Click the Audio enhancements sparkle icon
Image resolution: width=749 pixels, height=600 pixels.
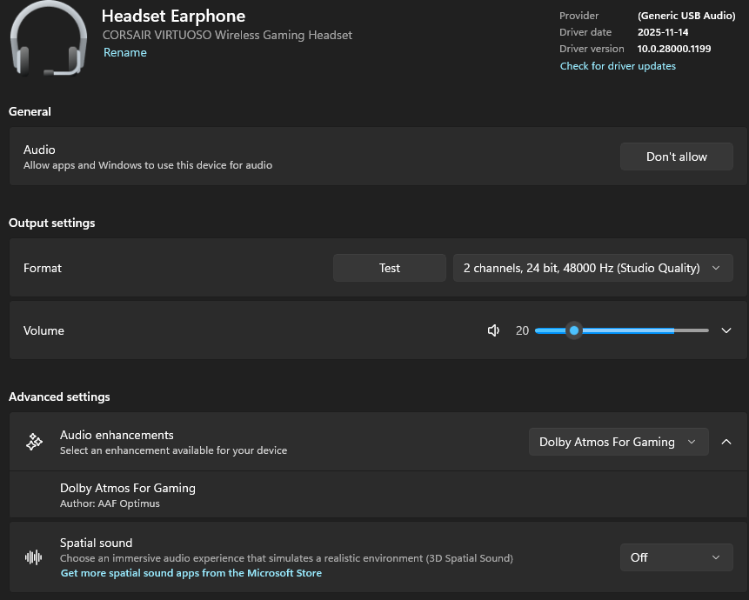[34, 442]
